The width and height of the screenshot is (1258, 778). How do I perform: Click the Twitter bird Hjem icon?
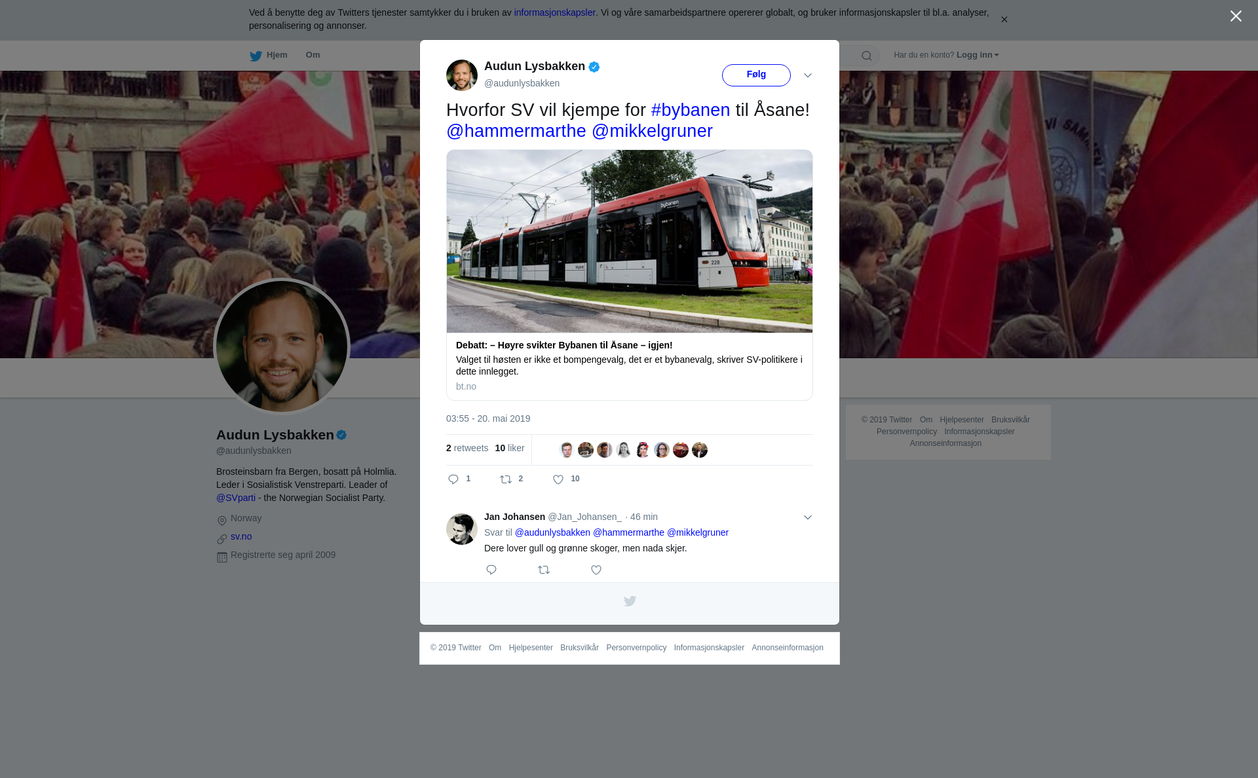256,56
